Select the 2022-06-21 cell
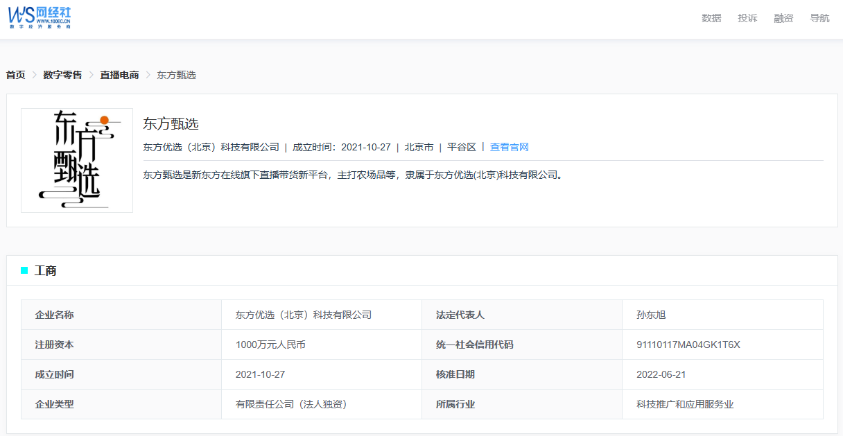Viewport: 843px width, 436px height. pyautogui.click(x=722, y=374)
